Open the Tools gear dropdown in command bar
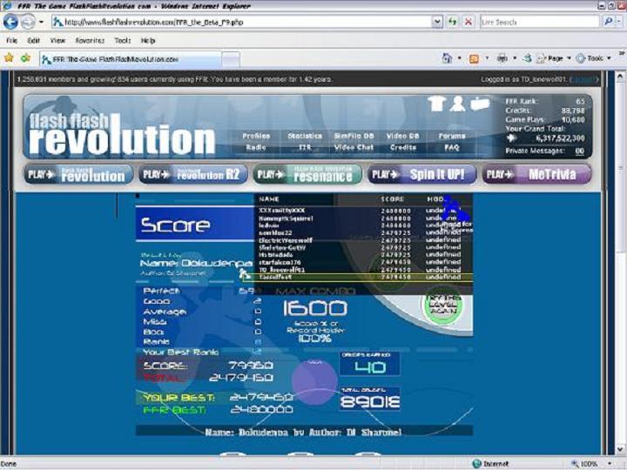This screenshot has height=470, width=627. click(x=593, y=58)
